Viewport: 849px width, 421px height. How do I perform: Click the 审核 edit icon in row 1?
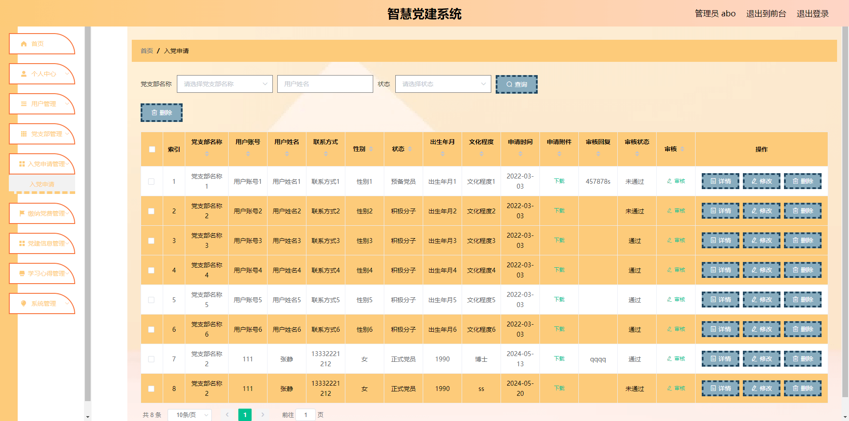click(x=669, y=181)
